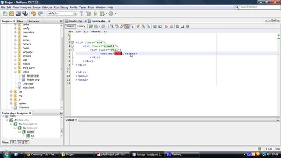Collapse the code fold on line 3
Image resolution: width=281 pixels, height=158 pixels.
(72, 43)
